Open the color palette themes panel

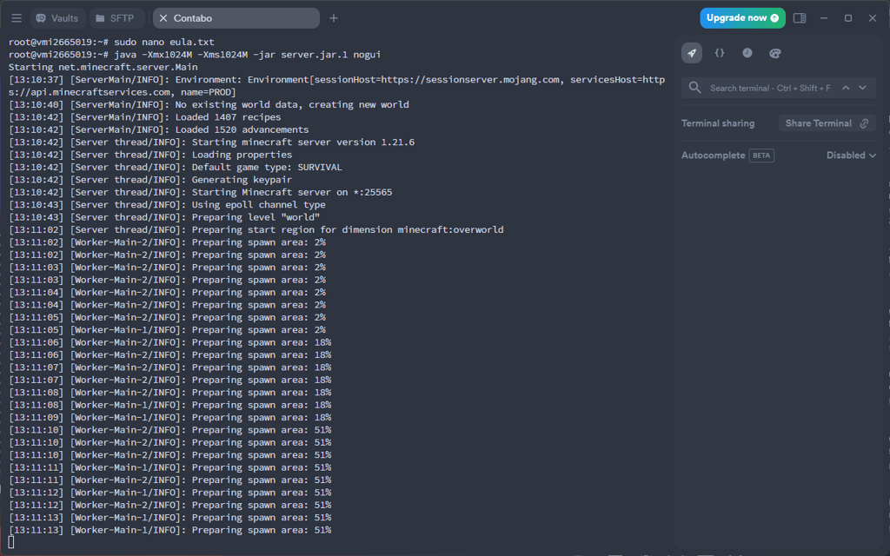click(x=774, y=53)
